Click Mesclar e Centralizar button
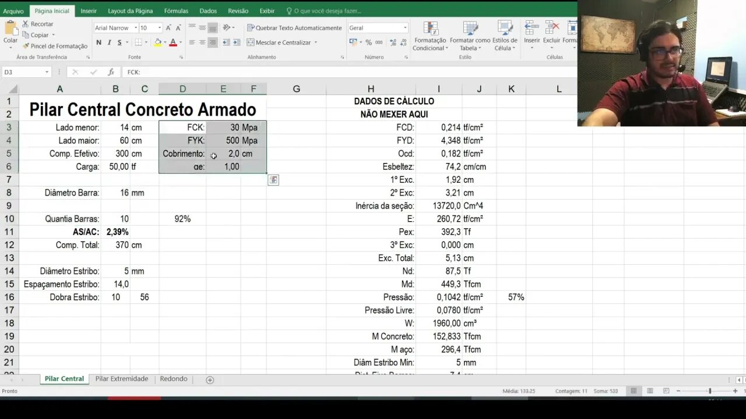This screenshot has height=419, width=746. click(x=279, y=42)
